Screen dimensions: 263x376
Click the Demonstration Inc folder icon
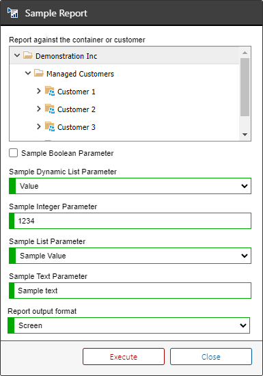28,55
